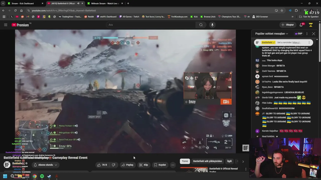Open YouTube notifications bell
321x180 pixels.
tap(301, 25)
